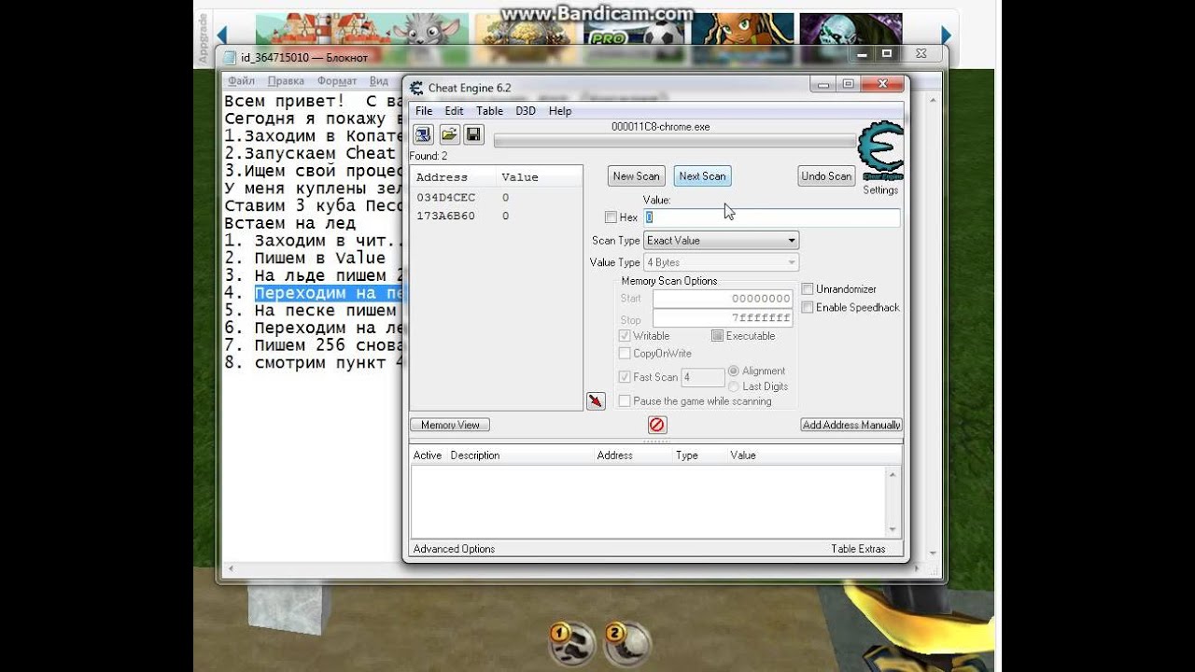Viewport: 1195px width, 672px height.
Task: Toggle the Writable checkbox
Action: [625, 336]
